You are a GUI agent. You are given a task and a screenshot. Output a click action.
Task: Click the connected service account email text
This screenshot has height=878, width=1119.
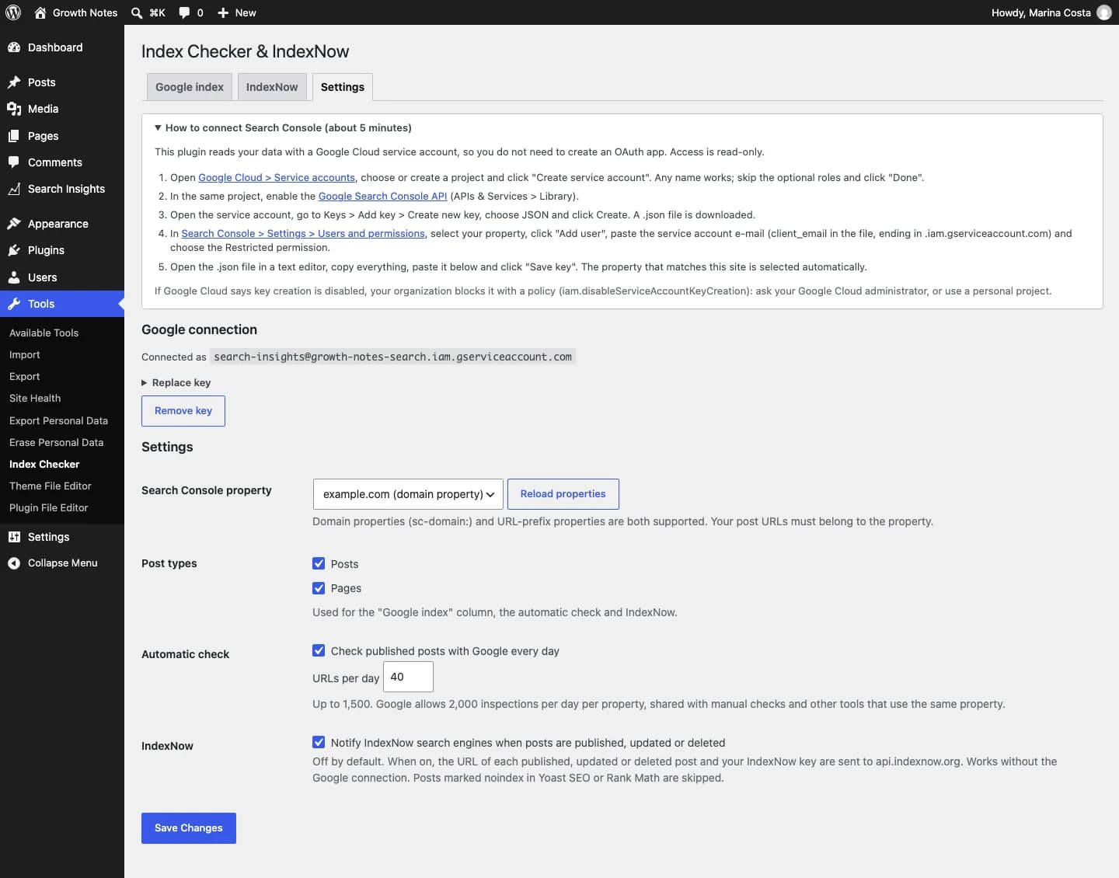point(392,357)
